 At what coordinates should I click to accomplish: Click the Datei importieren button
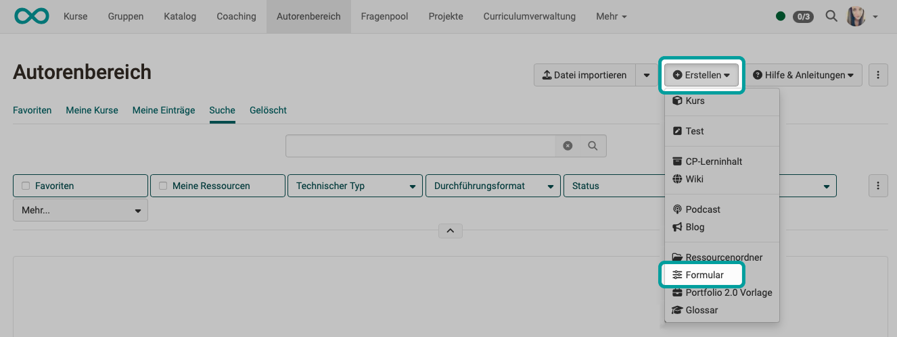click(584, 75)
